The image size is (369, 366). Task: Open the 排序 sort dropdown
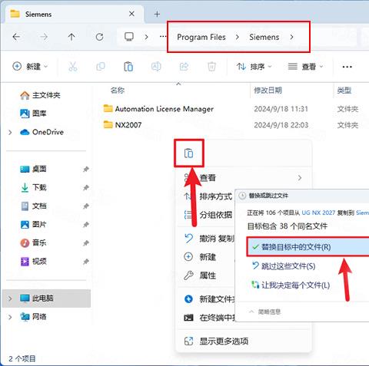click(x=254, y=67)
